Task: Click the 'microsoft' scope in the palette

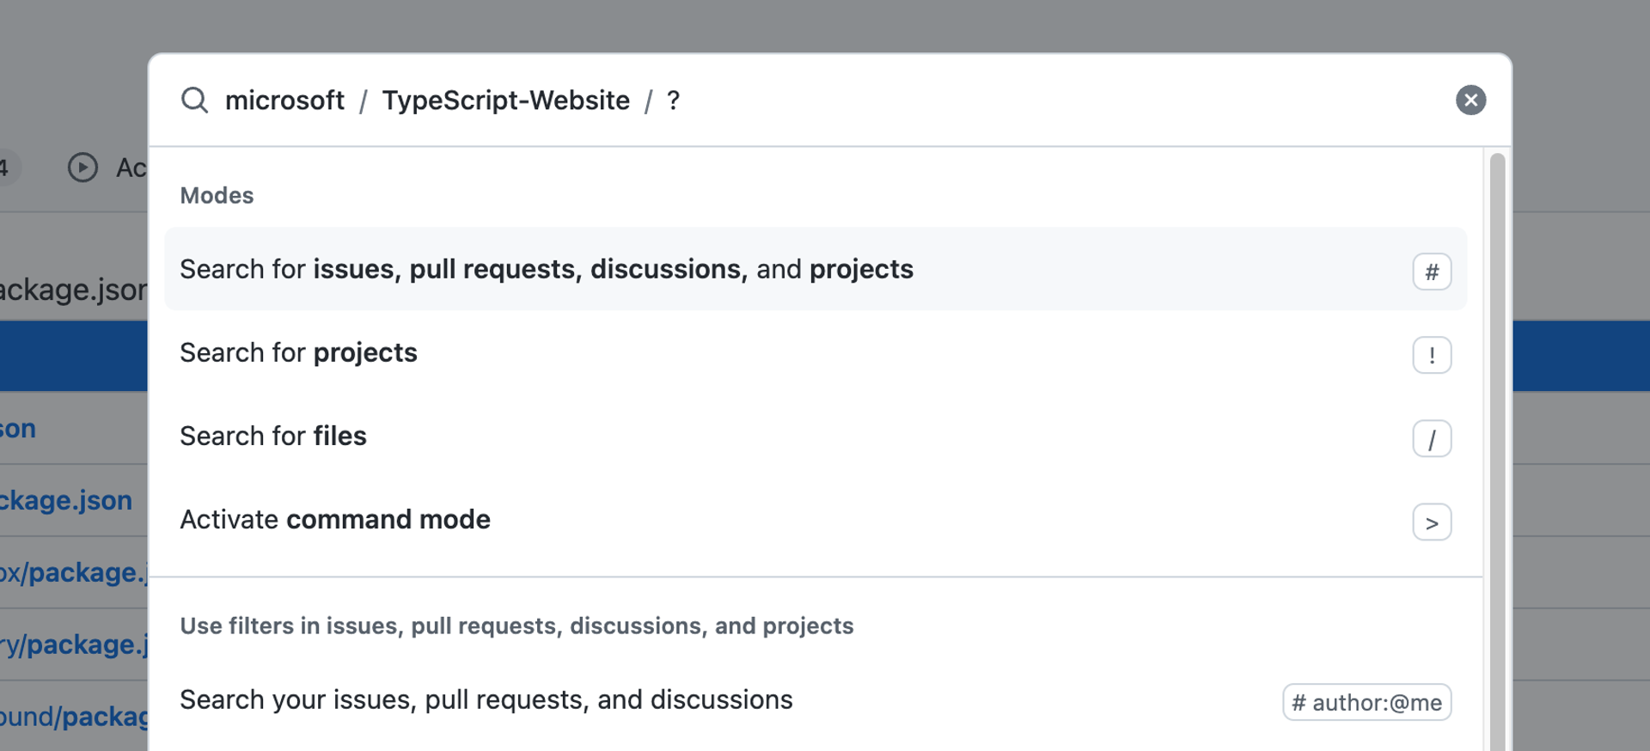Action: pyautogui.click(x=284, y=101)
